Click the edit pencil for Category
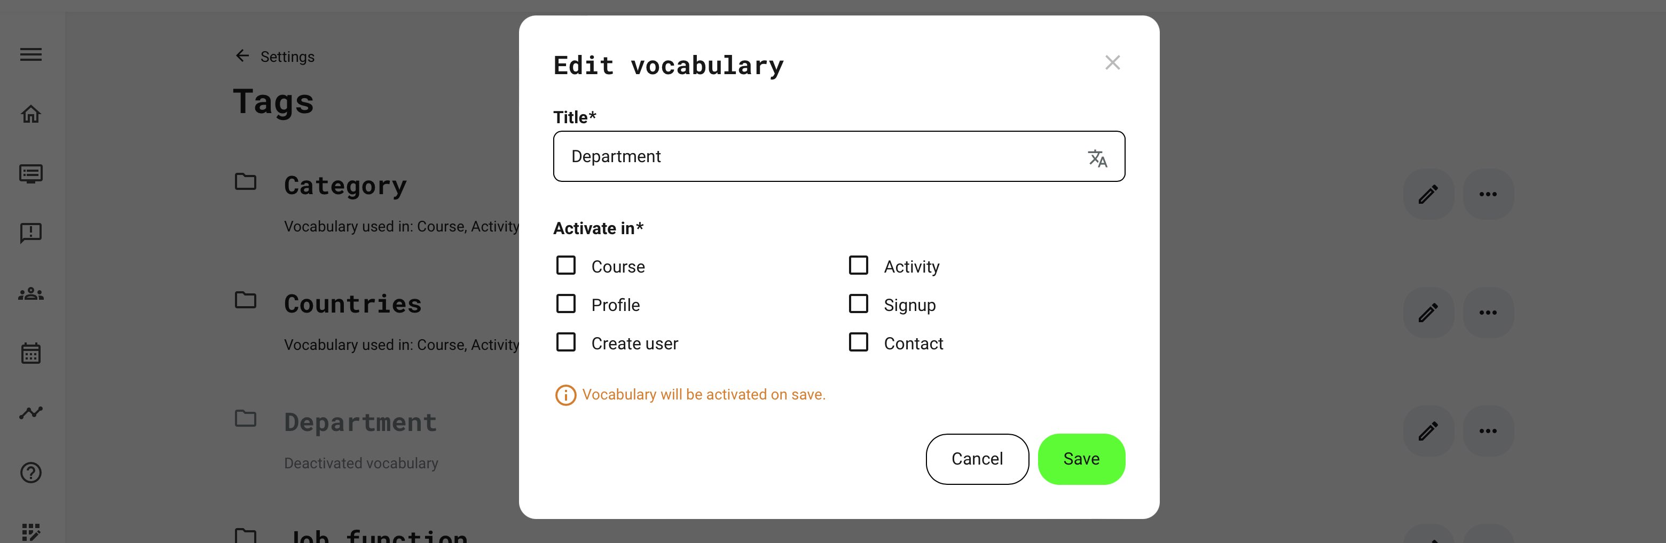Viewport: 1666px width, 543px height. point(1428,194)
